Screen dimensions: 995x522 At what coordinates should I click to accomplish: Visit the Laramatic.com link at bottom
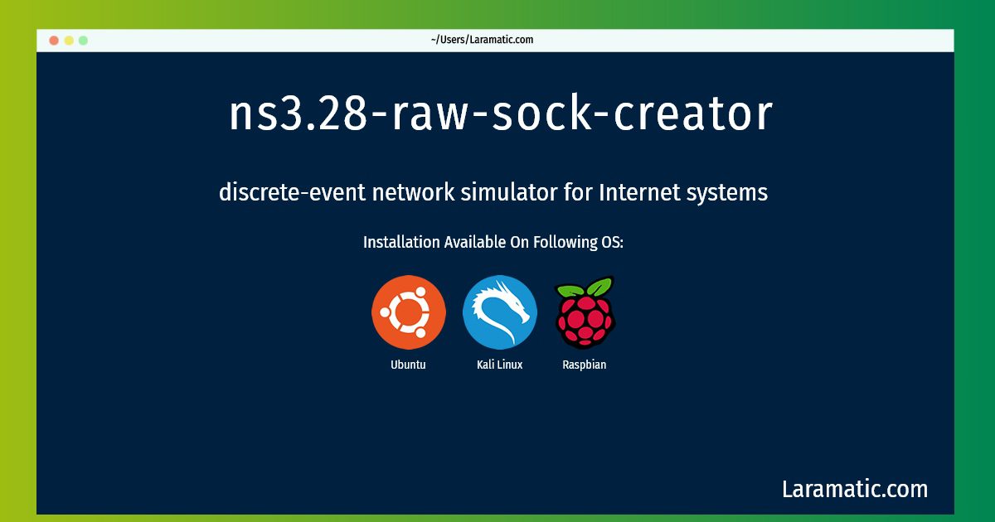pos(855,489)
